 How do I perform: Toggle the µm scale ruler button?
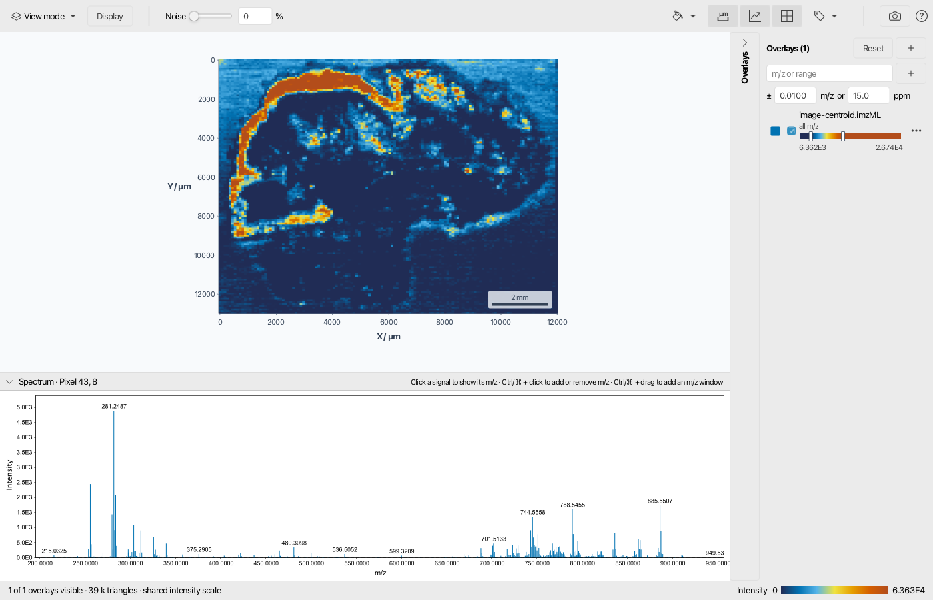[723, 16]
